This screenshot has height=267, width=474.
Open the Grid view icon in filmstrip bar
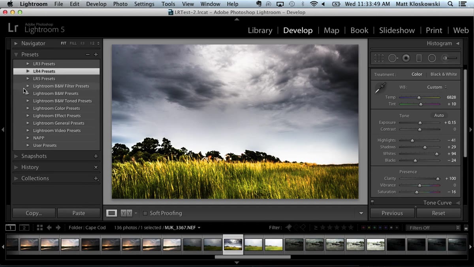coord(39,228)
